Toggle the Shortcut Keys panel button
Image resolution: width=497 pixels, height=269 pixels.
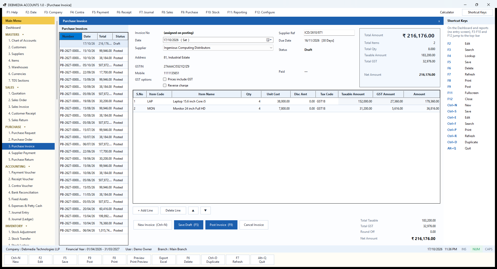coord(477,12)
